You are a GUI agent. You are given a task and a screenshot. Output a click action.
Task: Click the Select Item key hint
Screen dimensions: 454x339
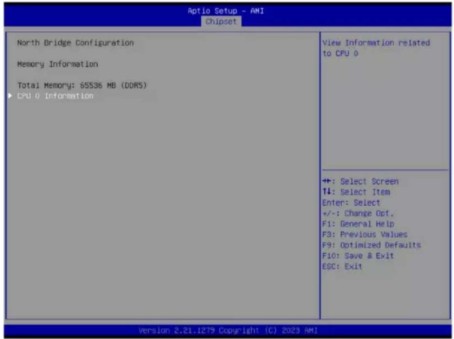[x=356, y=192]
